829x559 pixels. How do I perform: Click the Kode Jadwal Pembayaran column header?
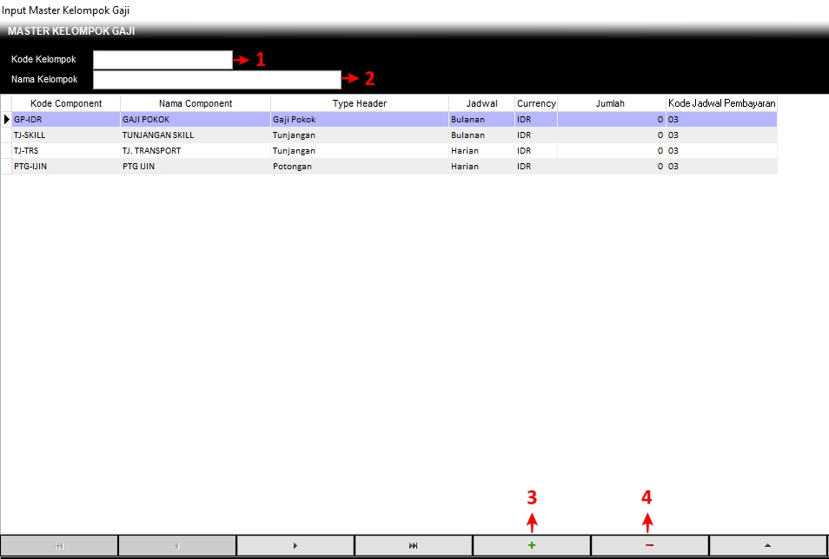coord(721,103)
